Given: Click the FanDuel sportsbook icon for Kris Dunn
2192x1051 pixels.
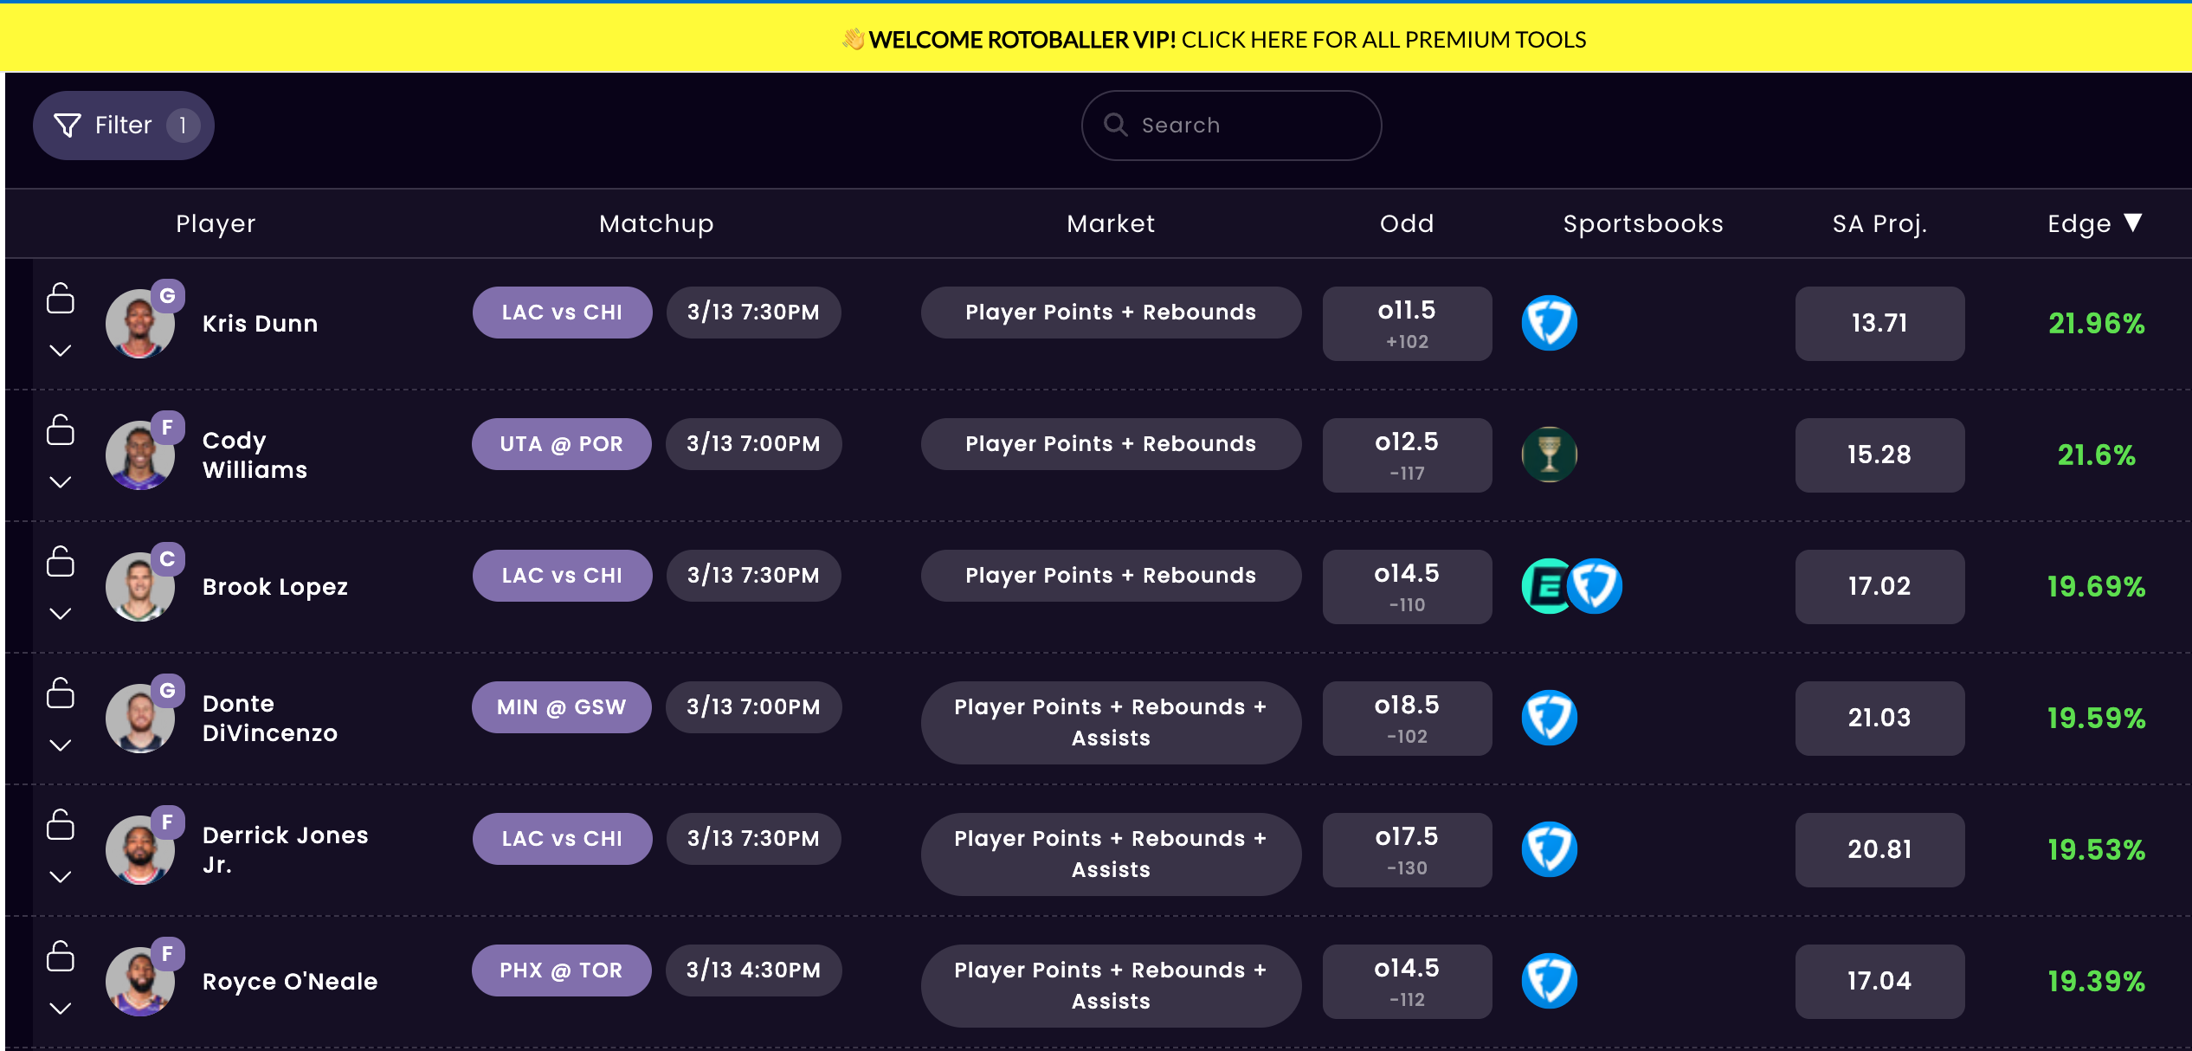Looking at the screenshot, I should click(x=1549, y=323).
